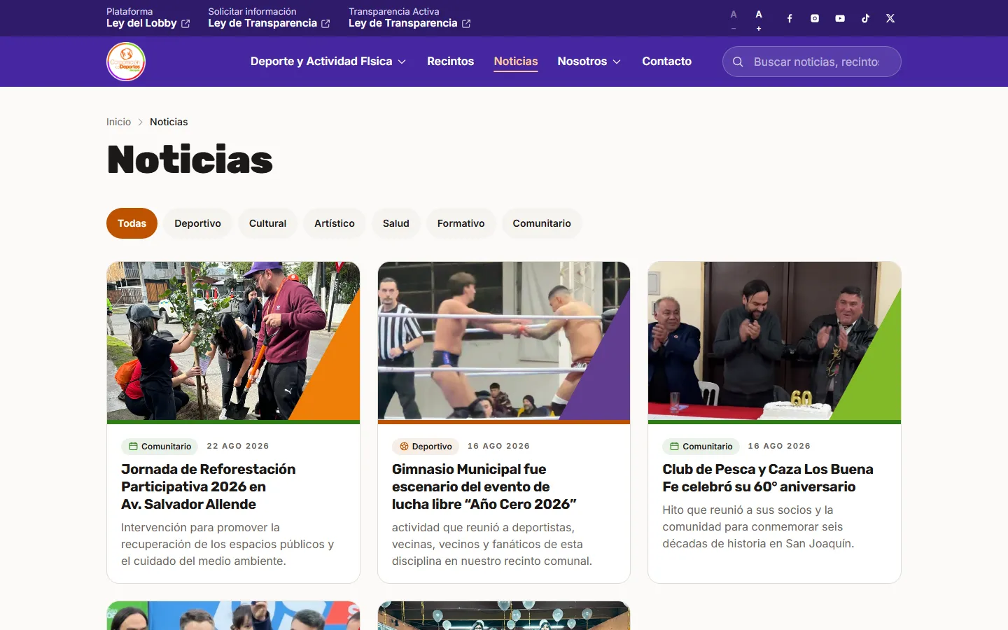
Task: Click the Deportivo tag on the Gimnasio Municipal card
Action: click(x=426, y=447)
